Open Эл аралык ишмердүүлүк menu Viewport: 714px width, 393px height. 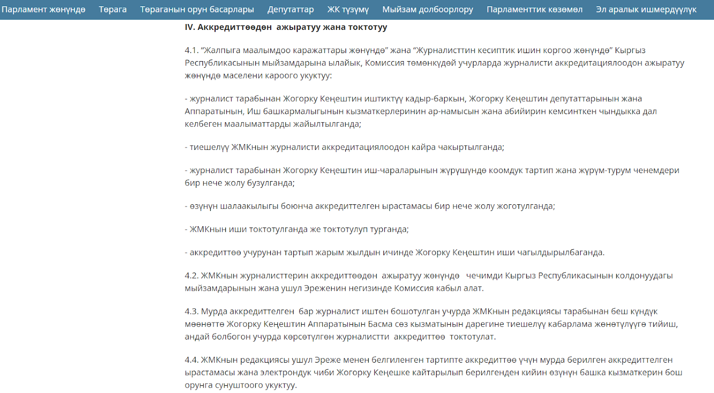click(x=646, y=9)
